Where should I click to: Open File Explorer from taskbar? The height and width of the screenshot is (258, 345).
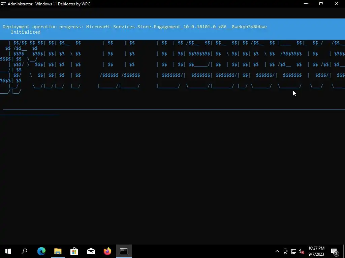coord(58,251)
